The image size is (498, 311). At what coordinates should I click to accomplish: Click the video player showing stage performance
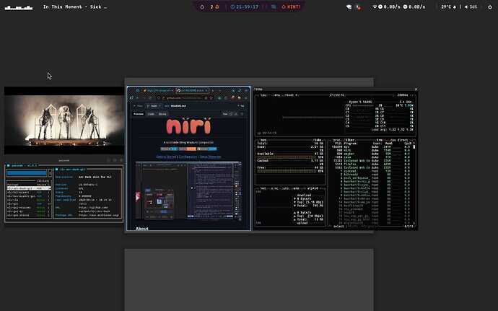(64, 121)
